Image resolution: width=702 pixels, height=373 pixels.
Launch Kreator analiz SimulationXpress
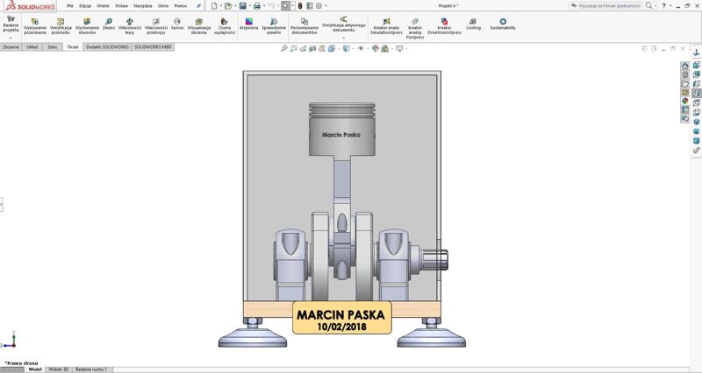click(386, 21)
